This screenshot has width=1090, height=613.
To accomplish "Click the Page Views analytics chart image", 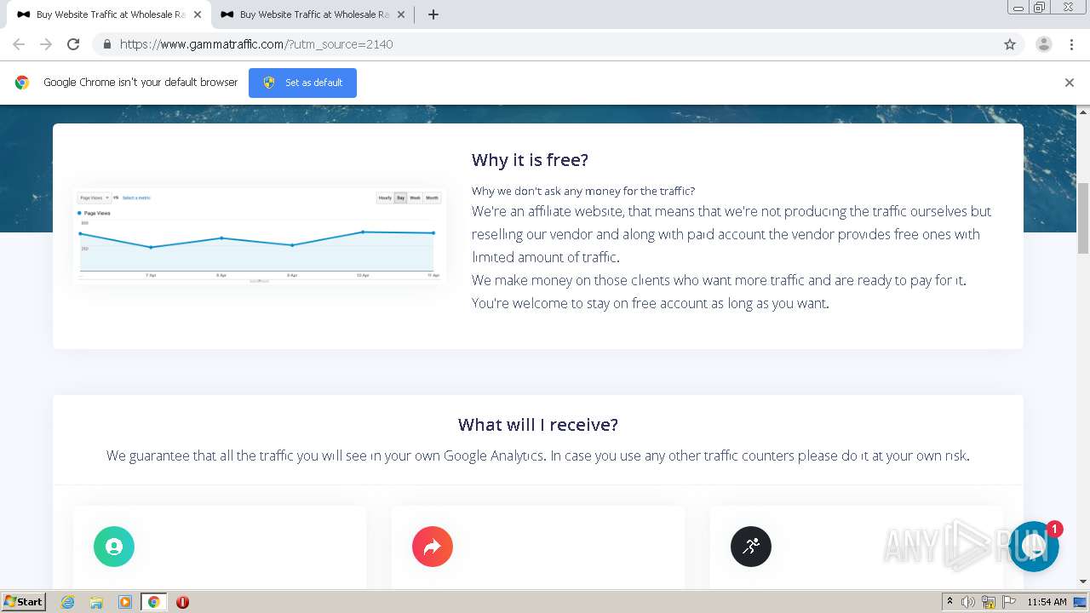I will [259, 236].
